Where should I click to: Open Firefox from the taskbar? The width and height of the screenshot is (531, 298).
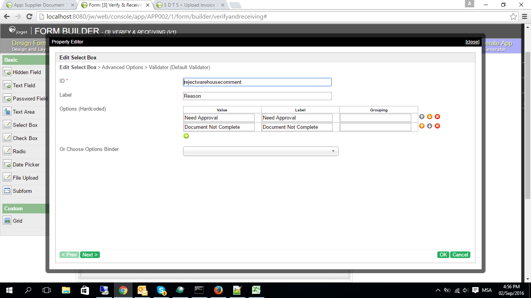[x=218, y=290]
